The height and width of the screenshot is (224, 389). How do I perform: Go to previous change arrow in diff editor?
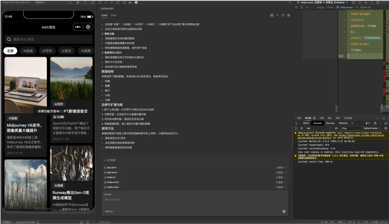click(360, 3)
